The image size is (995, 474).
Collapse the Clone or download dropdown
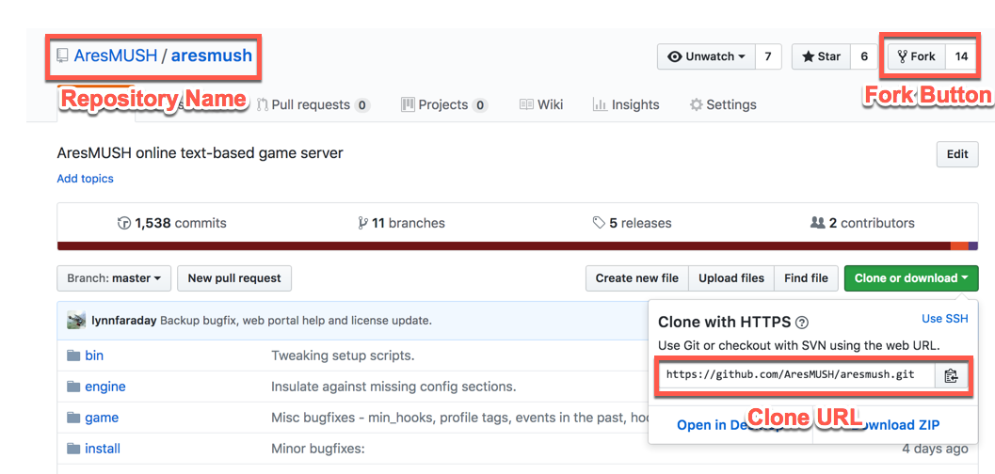[x=911, y=278]
